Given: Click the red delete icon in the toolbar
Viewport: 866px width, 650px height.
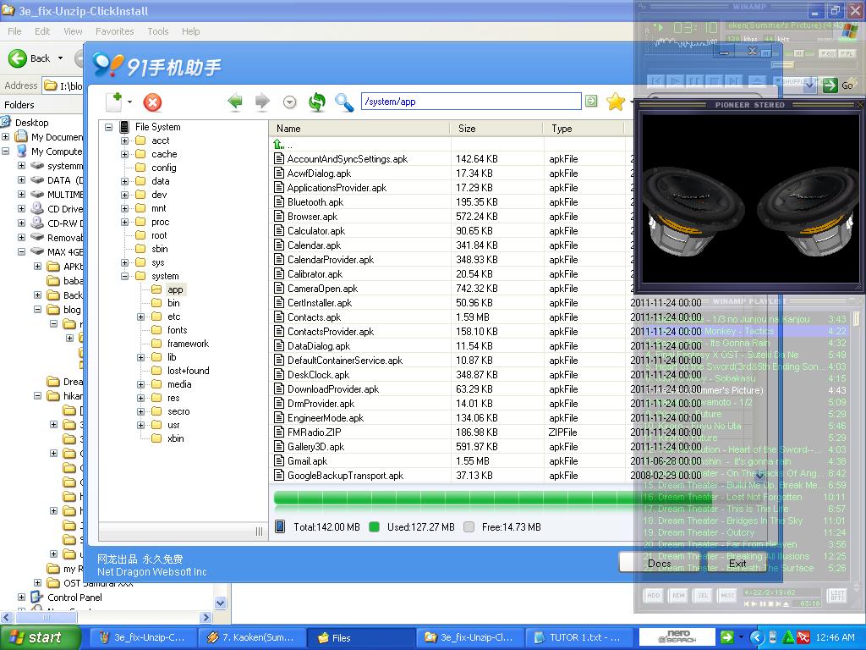Looking at the screenshot, I should pyautogui.click(x=152, y=102).
